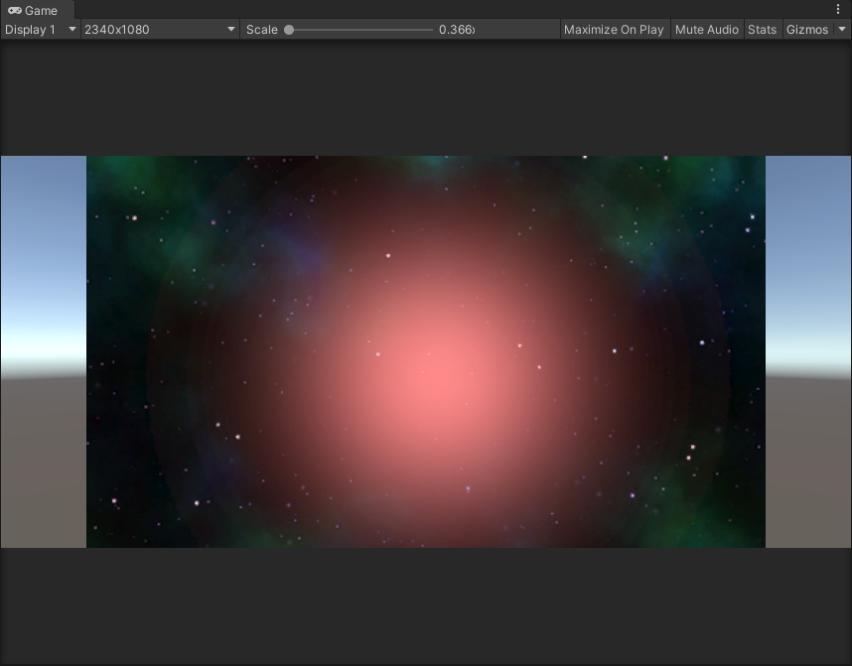Show the Stats overlay

762,30
